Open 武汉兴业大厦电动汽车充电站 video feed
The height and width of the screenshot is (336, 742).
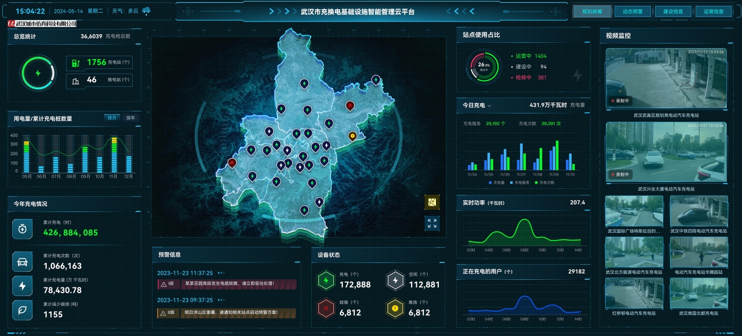click(x=665, y=152)
